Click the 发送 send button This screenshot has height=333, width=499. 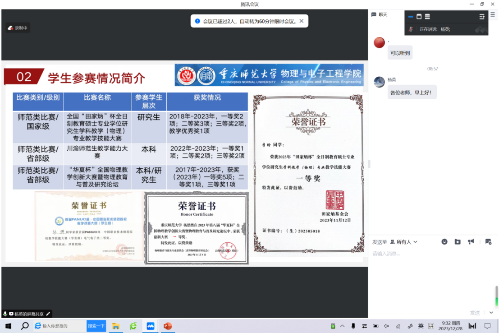click(475, 313)
